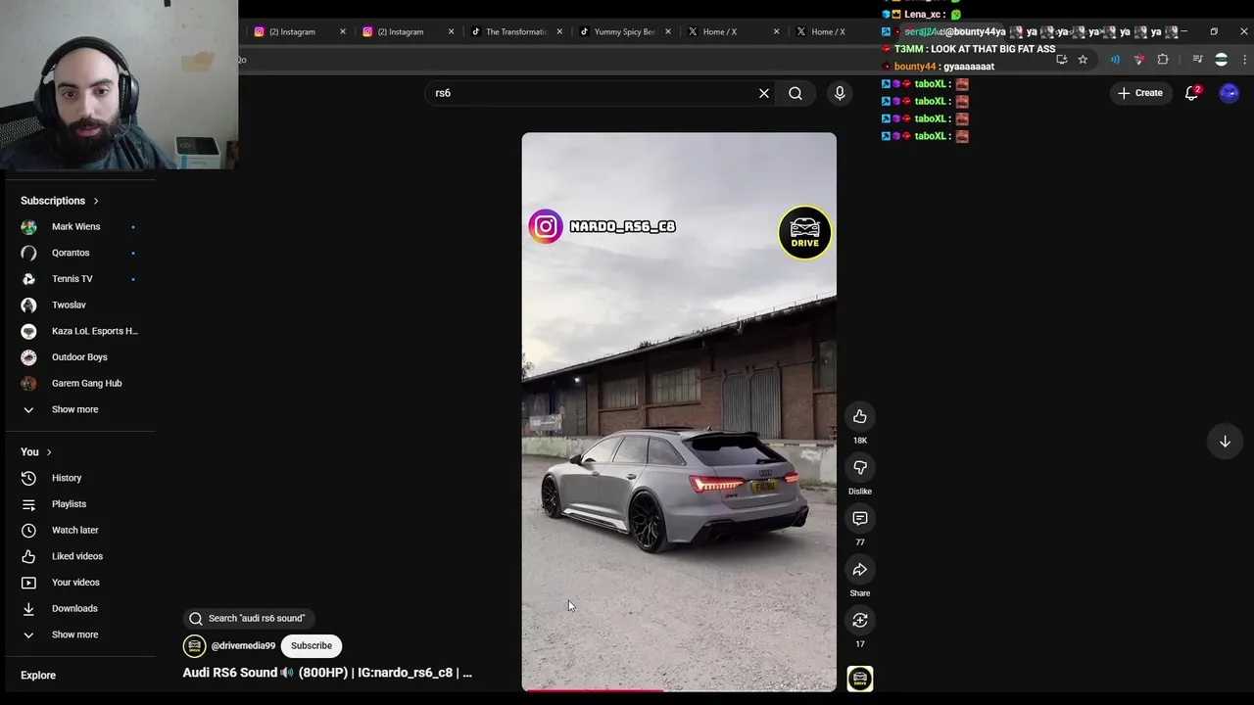Open browser media control icon
Viewport: 1254px width, 705px height.
pyautogui.click(x=1197, y=60)
